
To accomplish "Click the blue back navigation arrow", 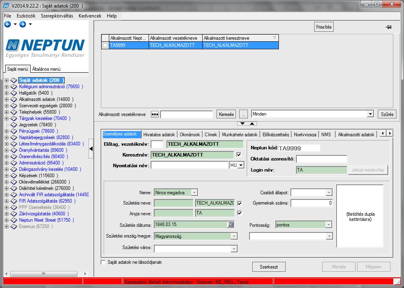I will tap(8, 24).
